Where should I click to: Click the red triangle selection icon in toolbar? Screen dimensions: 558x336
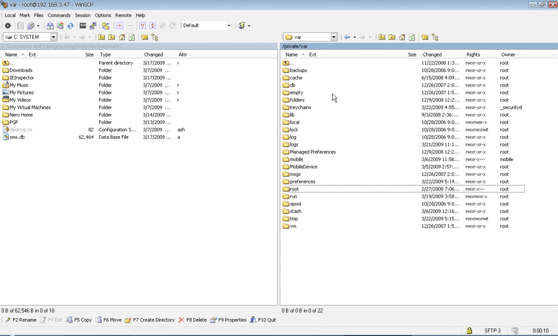coord(142,26)
